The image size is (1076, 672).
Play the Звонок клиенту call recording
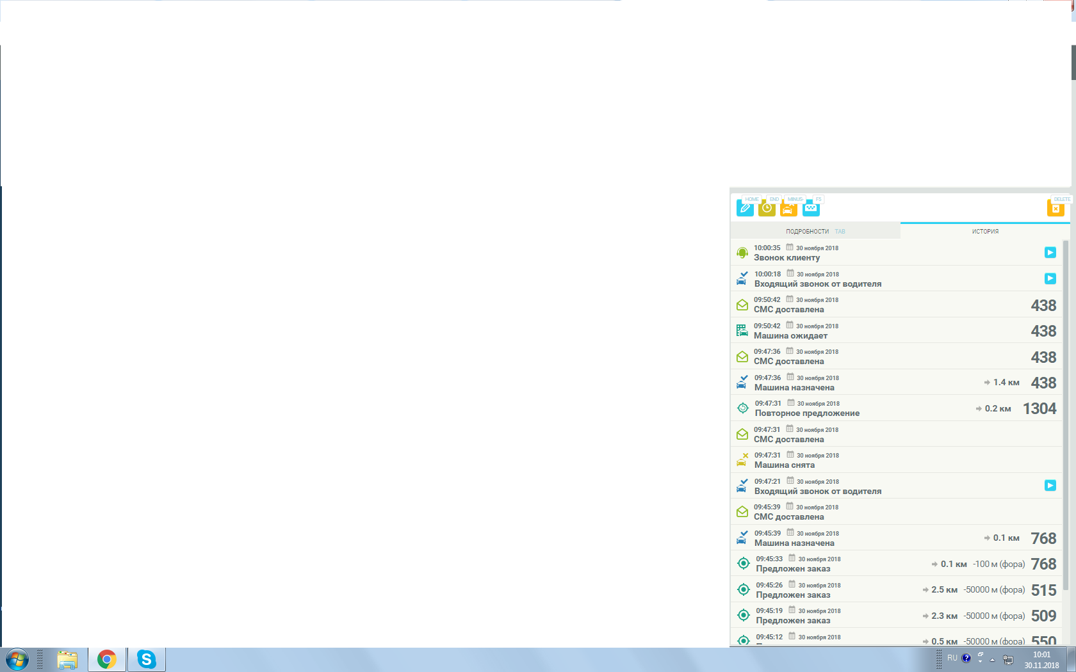click(1050, 252)
